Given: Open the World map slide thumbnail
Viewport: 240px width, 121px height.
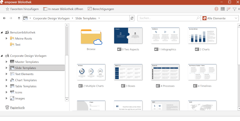Looking at the screenshot, I should [202, 105].
